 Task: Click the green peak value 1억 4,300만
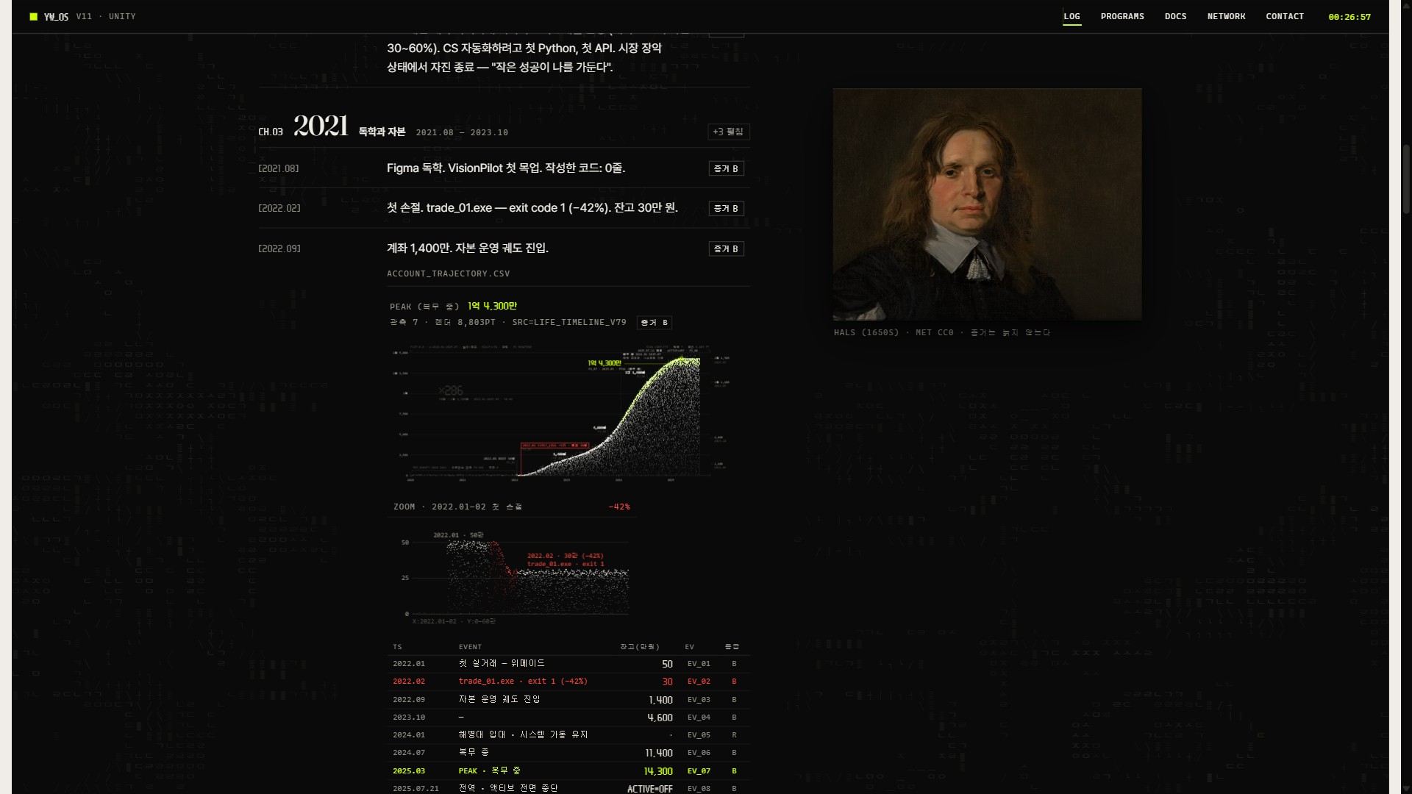click(493, 306)
